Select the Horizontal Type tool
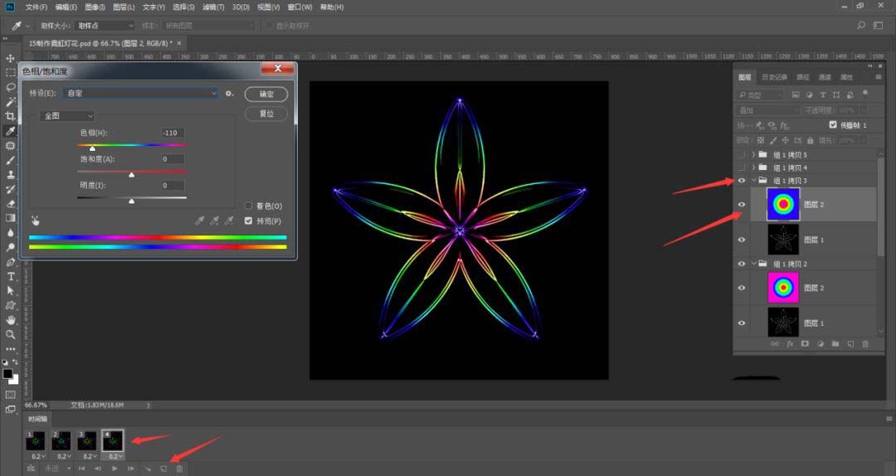Viewport: 896px width, 476px height. click(x=10, y=276)
